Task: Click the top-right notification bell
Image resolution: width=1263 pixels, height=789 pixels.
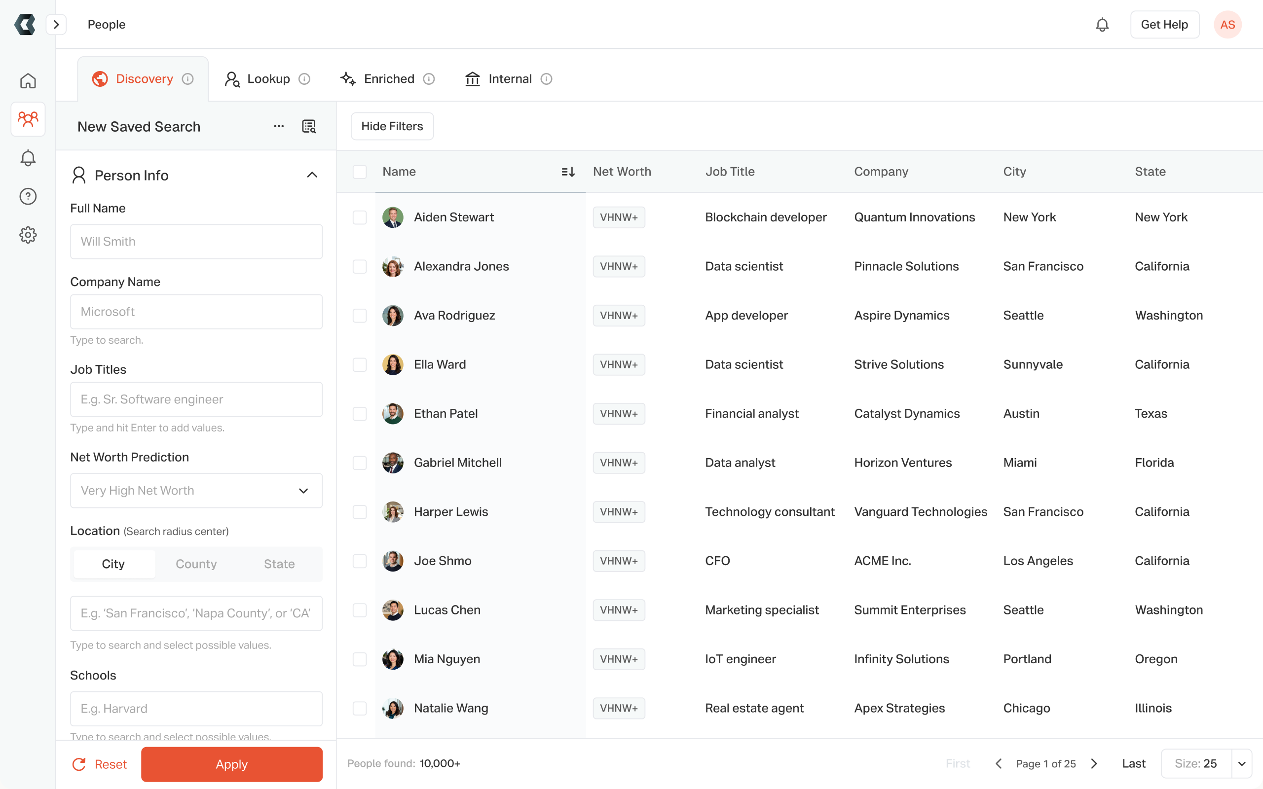Action: tap(1102, 25)
